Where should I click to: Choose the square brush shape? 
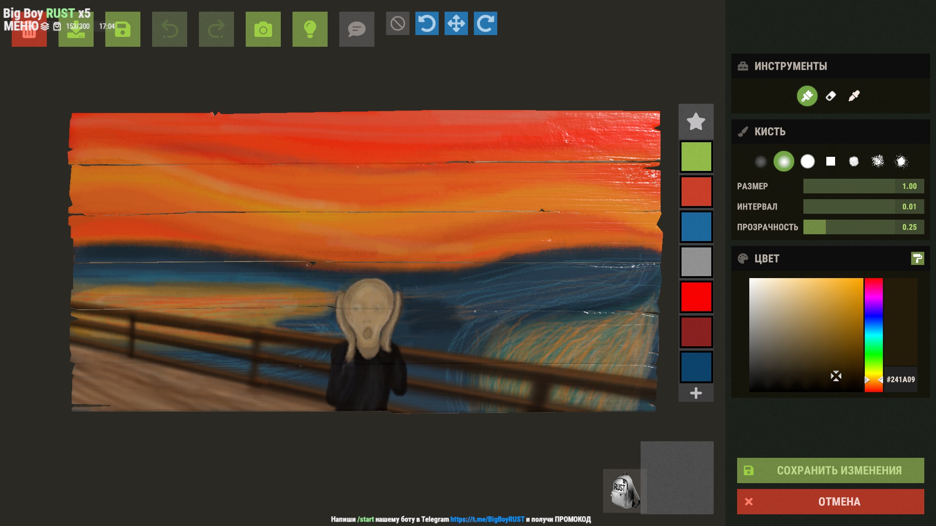click(831, 161)
